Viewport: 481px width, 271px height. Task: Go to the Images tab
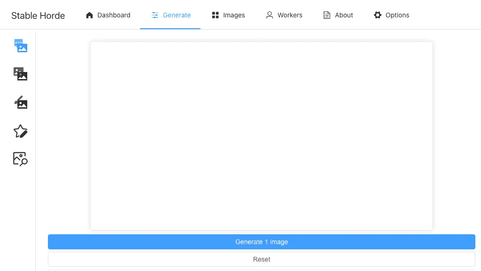point(228,15)
